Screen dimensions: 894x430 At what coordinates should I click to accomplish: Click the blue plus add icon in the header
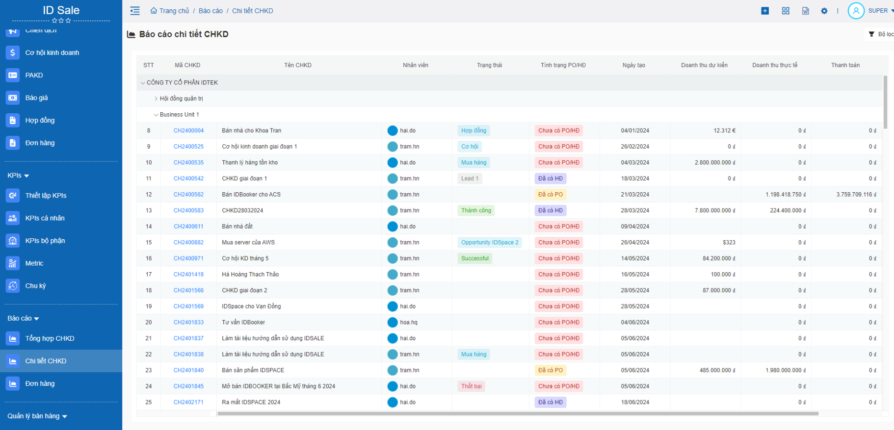pos(765,11)
